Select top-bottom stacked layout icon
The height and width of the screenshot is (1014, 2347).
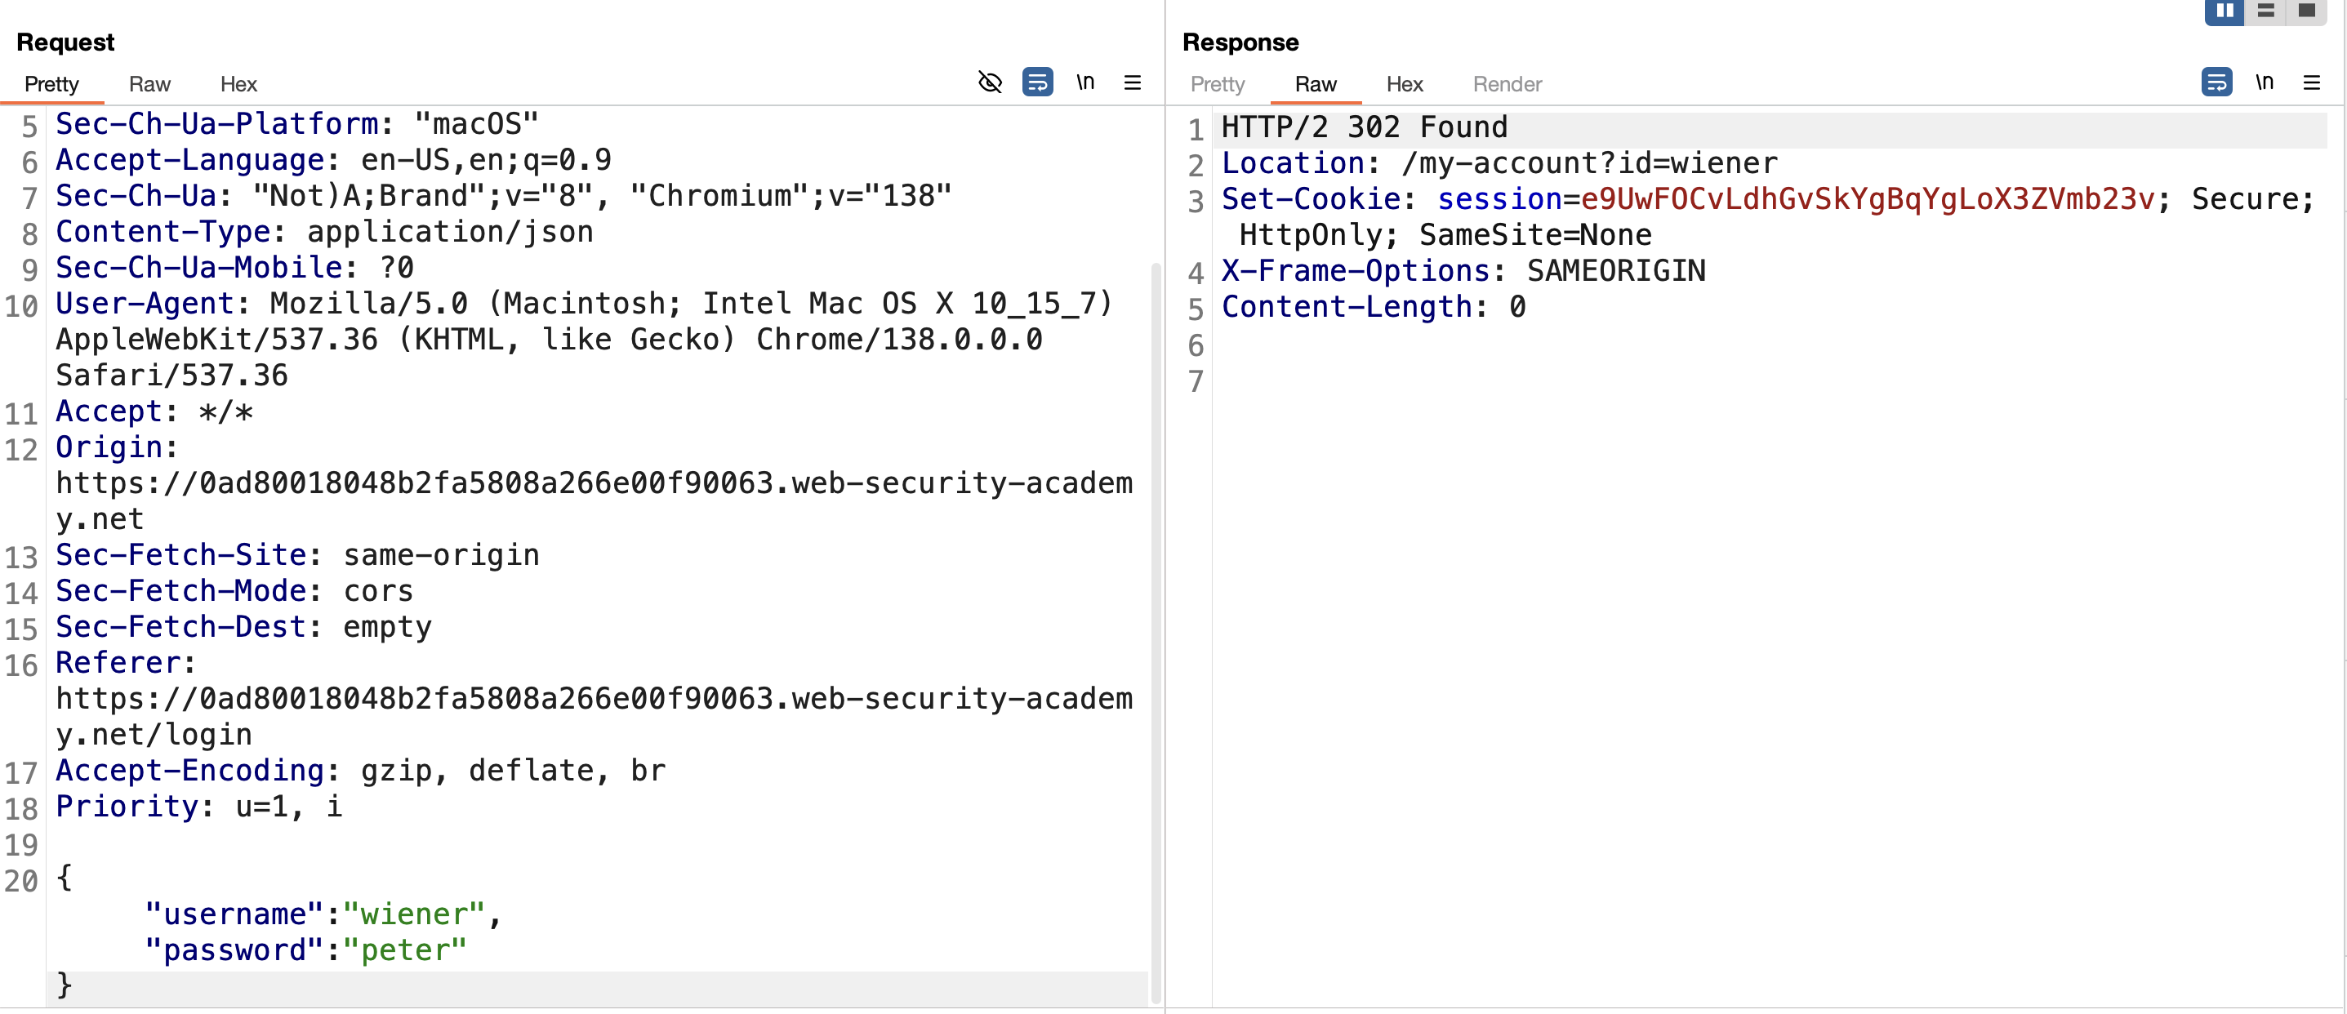pyautogui.click(x=2266, y=11)
